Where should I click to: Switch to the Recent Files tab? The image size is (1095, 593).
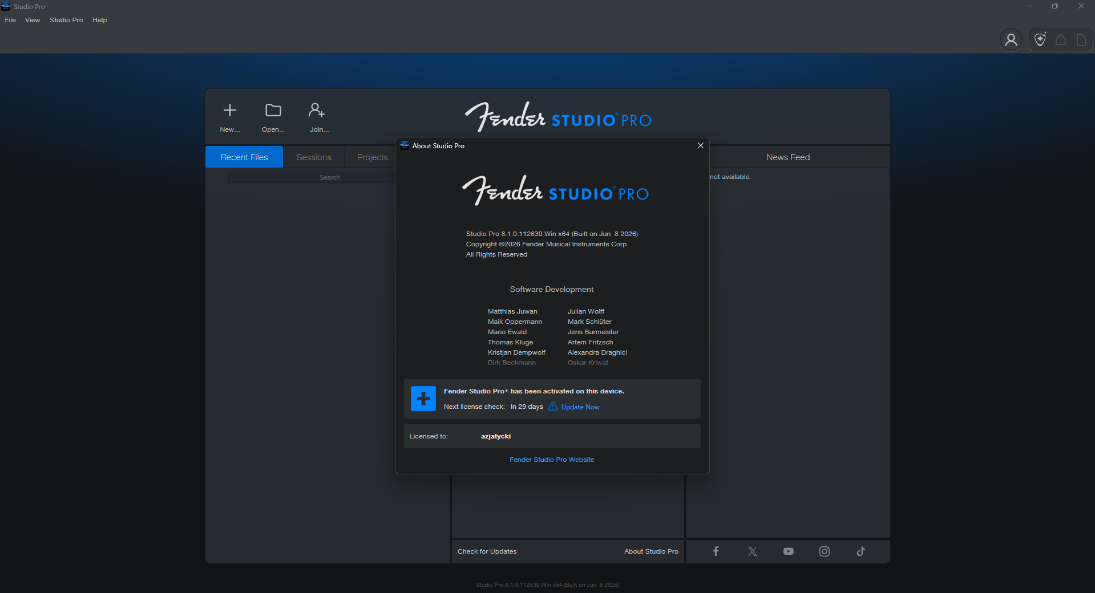point(244,157)
